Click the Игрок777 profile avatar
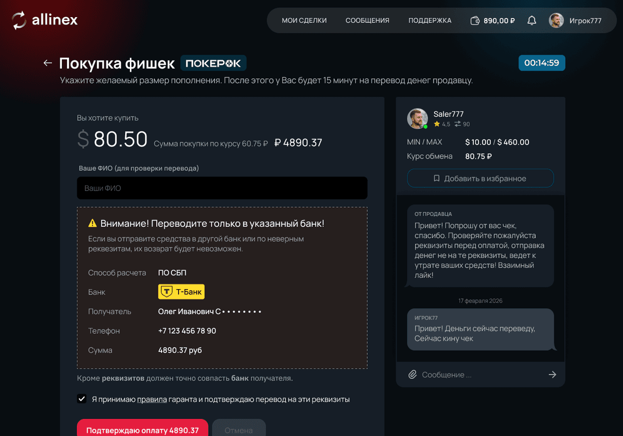The height and width of the screenshot is (436, 623). pos(557,21)
